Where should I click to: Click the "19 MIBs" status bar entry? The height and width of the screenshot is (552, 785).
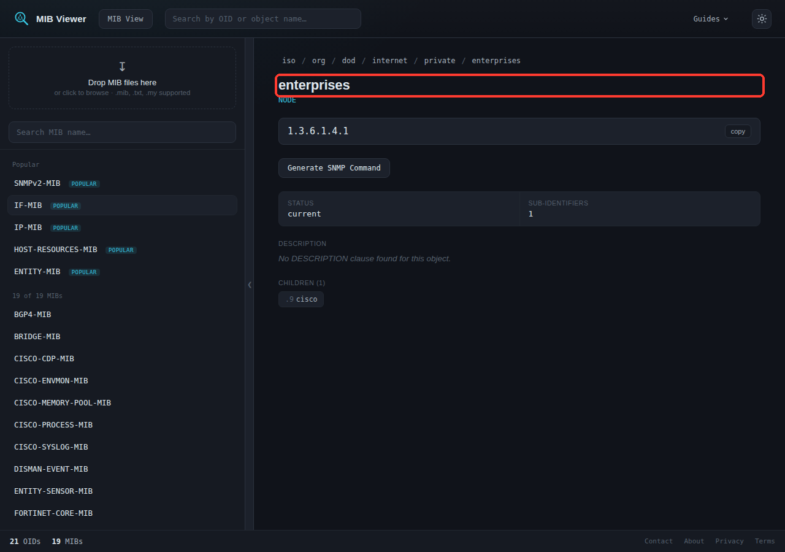[x=67, y=542]
